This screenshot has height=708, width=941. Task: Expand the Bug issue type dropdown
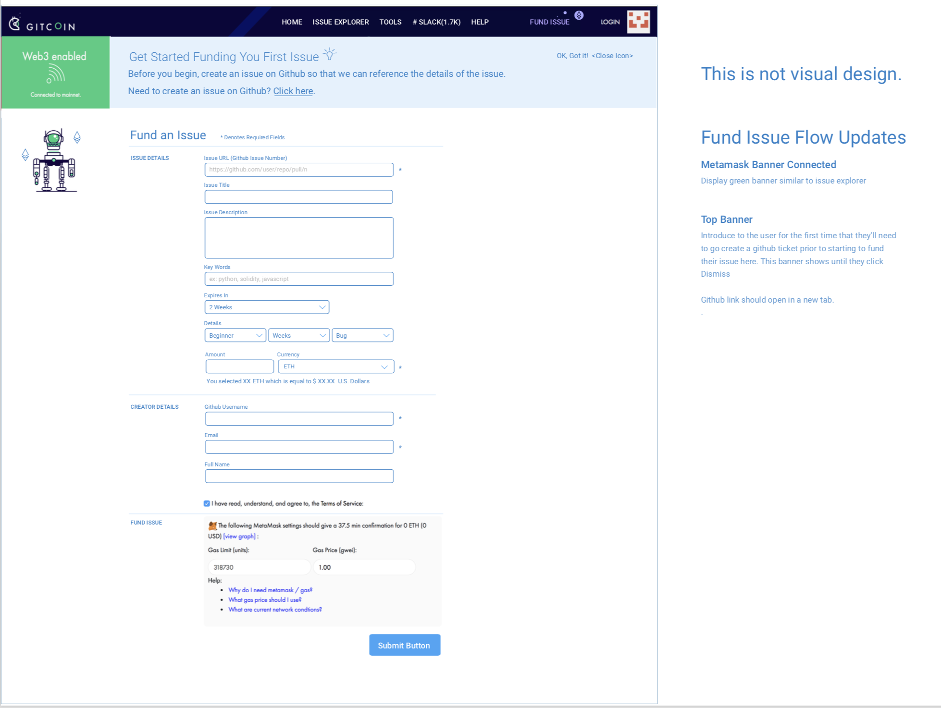[362, 335]
